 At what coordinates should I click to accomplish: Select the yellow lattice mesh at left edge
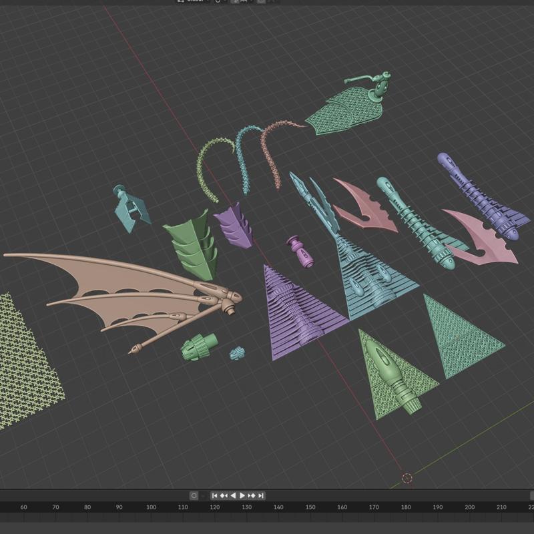click(23, 360)
